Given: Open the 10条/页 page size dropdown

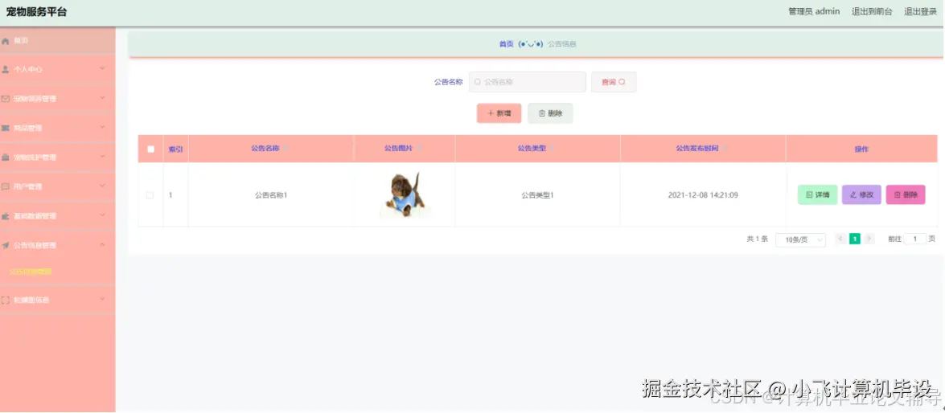Looking at the screenshot, I should click(800, 239).
